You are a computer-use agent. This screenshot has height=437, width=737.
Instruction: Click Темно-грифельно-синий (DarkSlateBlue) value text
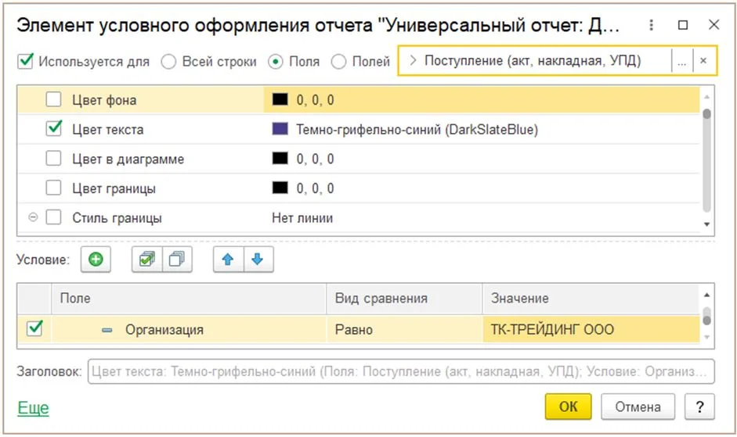coord(417,130)
